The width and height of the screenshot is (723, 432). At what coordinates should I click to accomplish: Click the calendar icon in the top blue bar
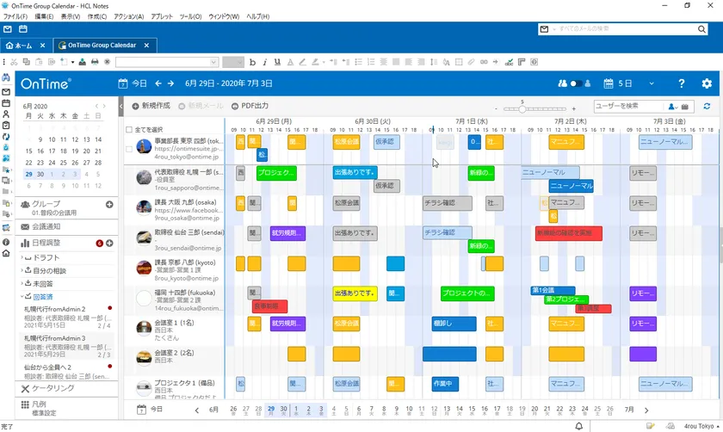tap(22, 29)
